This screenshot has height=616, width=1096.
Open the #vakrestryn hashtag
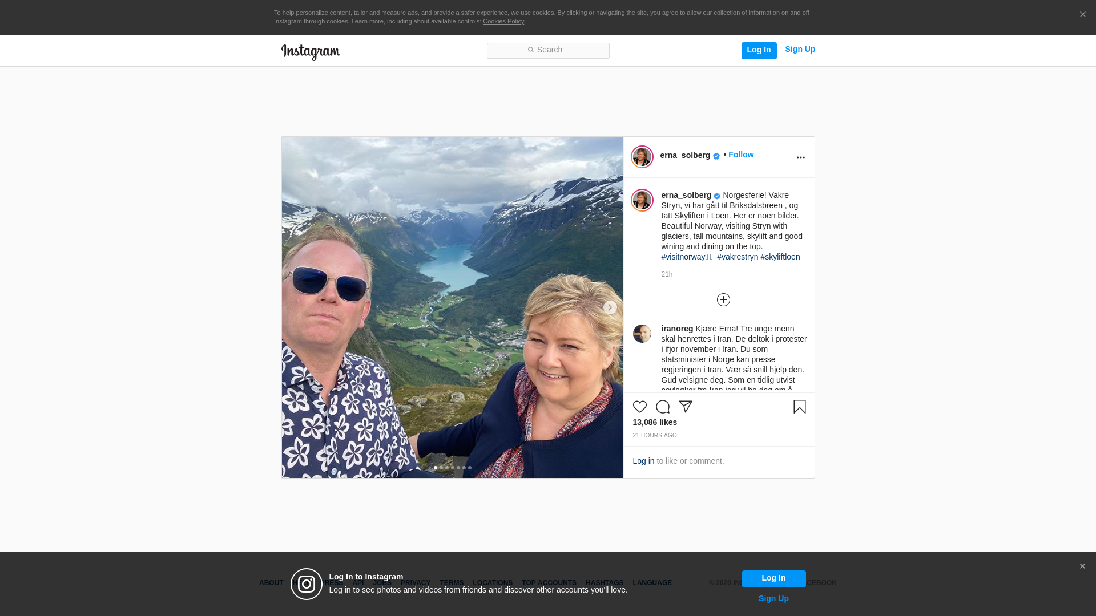click(738, 257)
